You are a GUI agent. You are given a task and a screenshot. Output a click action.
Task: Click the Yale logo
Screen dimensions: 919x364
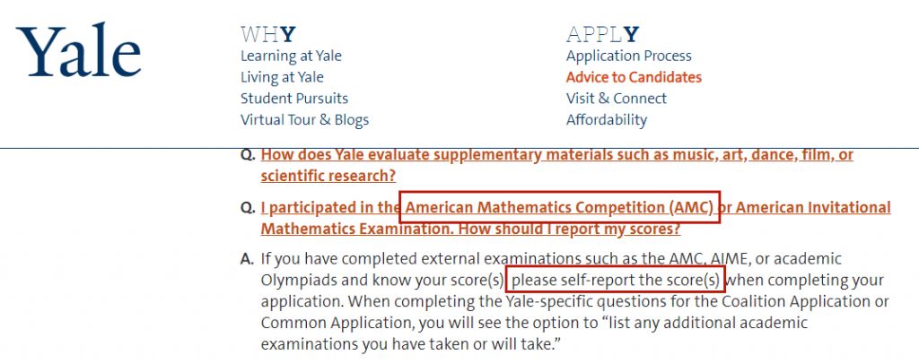click(79, 51)
